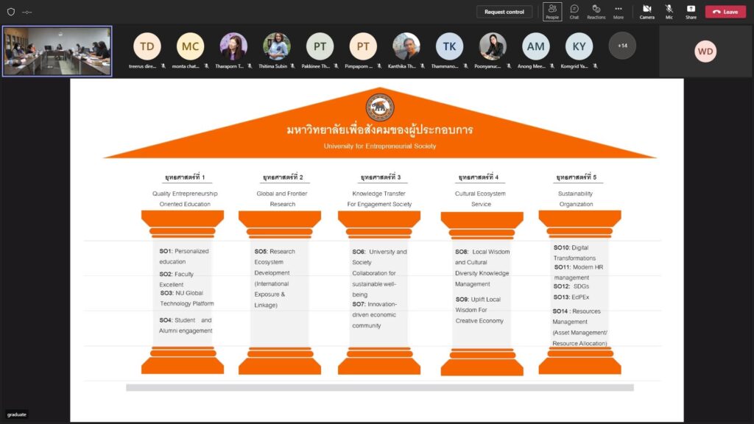Open the Reactions menu

pos(596,12)
